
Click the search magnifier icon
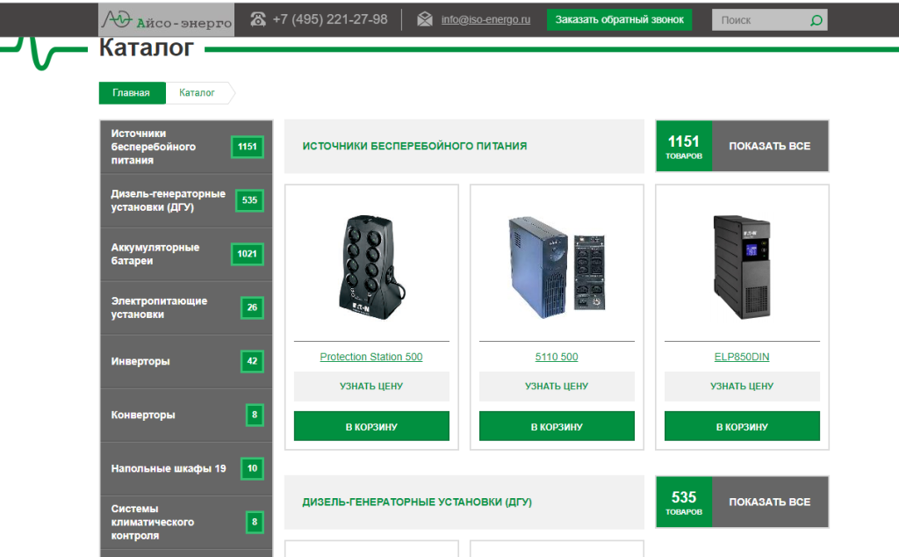(816, 21)
